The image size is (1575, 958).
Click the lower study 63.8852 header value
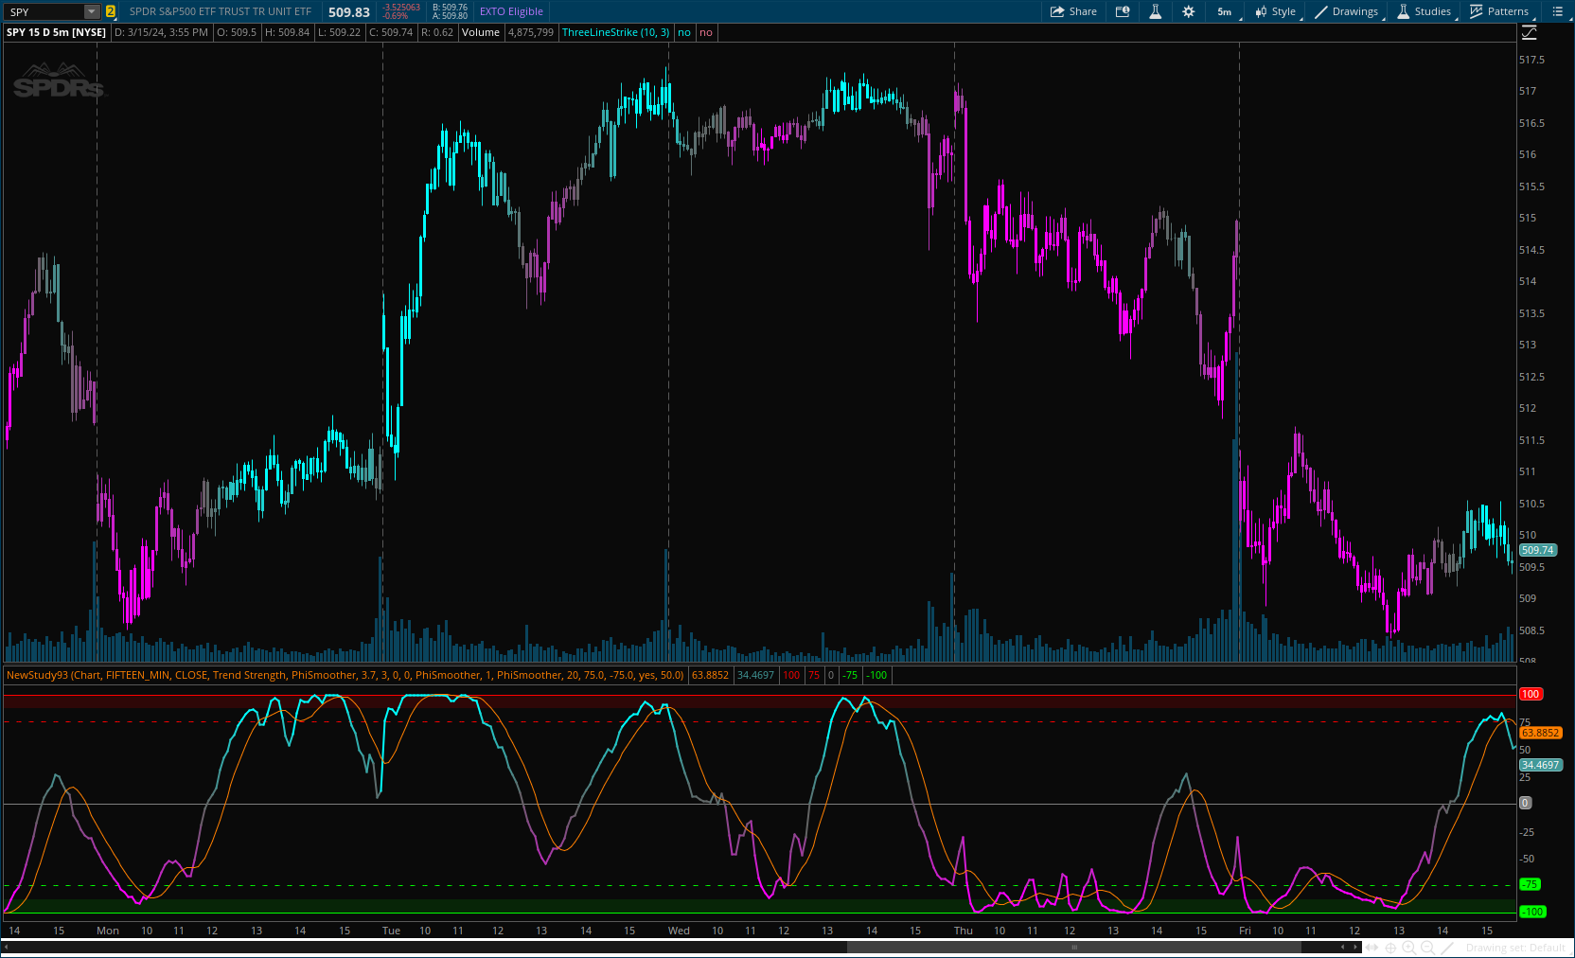pyautogui.click(x=710, y=675)
